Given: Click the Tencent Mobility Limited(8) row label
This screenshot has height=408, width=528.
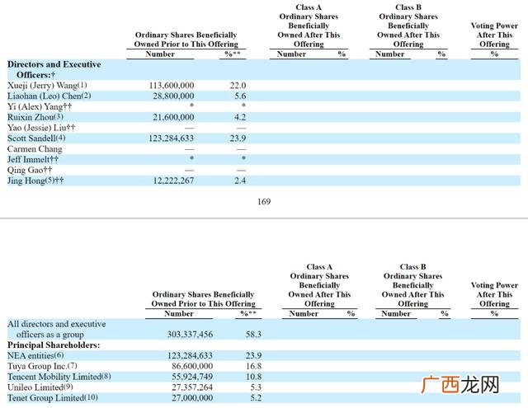Looking at the screenshot, I should point(59,377).
